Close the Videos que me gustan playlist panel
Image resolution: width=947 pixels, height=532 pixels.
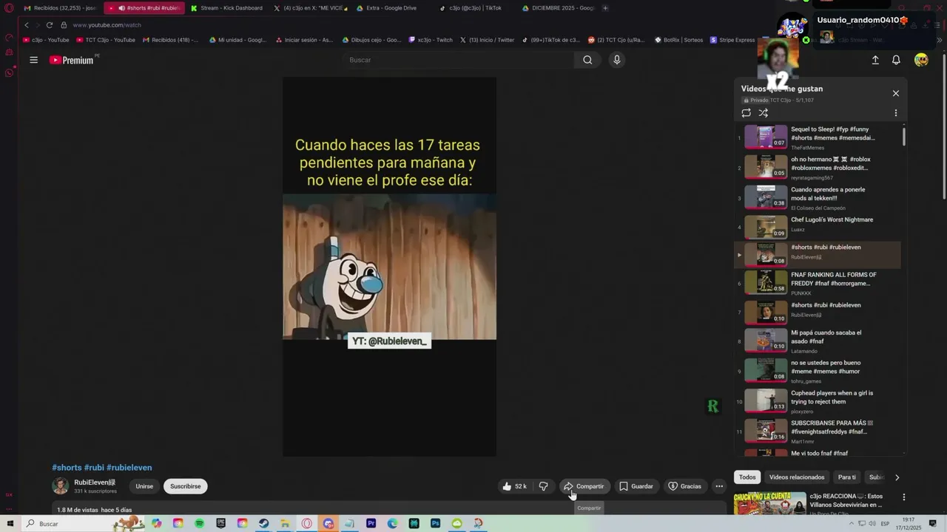[x=895, y=93]
